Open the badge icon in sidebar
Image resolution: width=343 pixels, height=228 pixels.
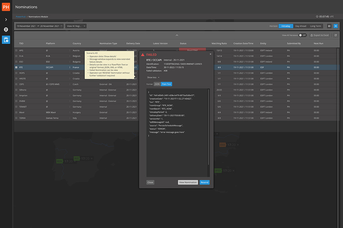coord(6,29)
